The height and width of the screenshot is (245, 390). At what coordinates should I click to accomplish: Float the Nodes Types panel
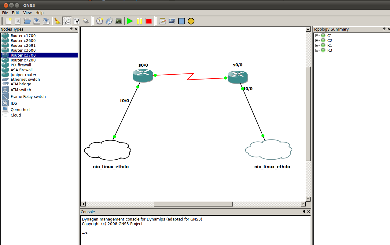pyautogui.click(x=71, y=29)
